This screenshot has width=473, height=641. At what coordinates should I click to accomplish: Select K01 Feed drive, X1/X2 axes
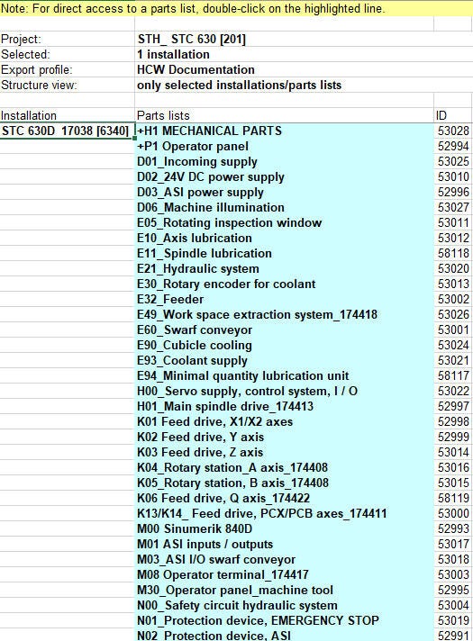click(284, 421)
